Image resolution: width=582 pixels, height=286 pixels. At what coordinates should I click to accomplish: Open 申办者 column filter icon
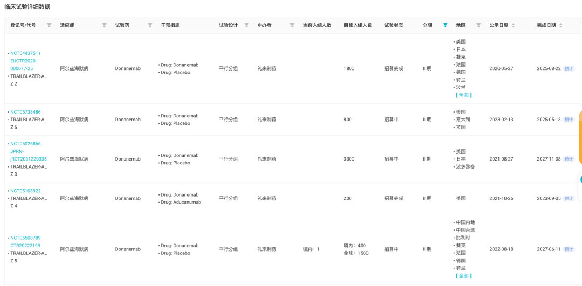point(292,25)
